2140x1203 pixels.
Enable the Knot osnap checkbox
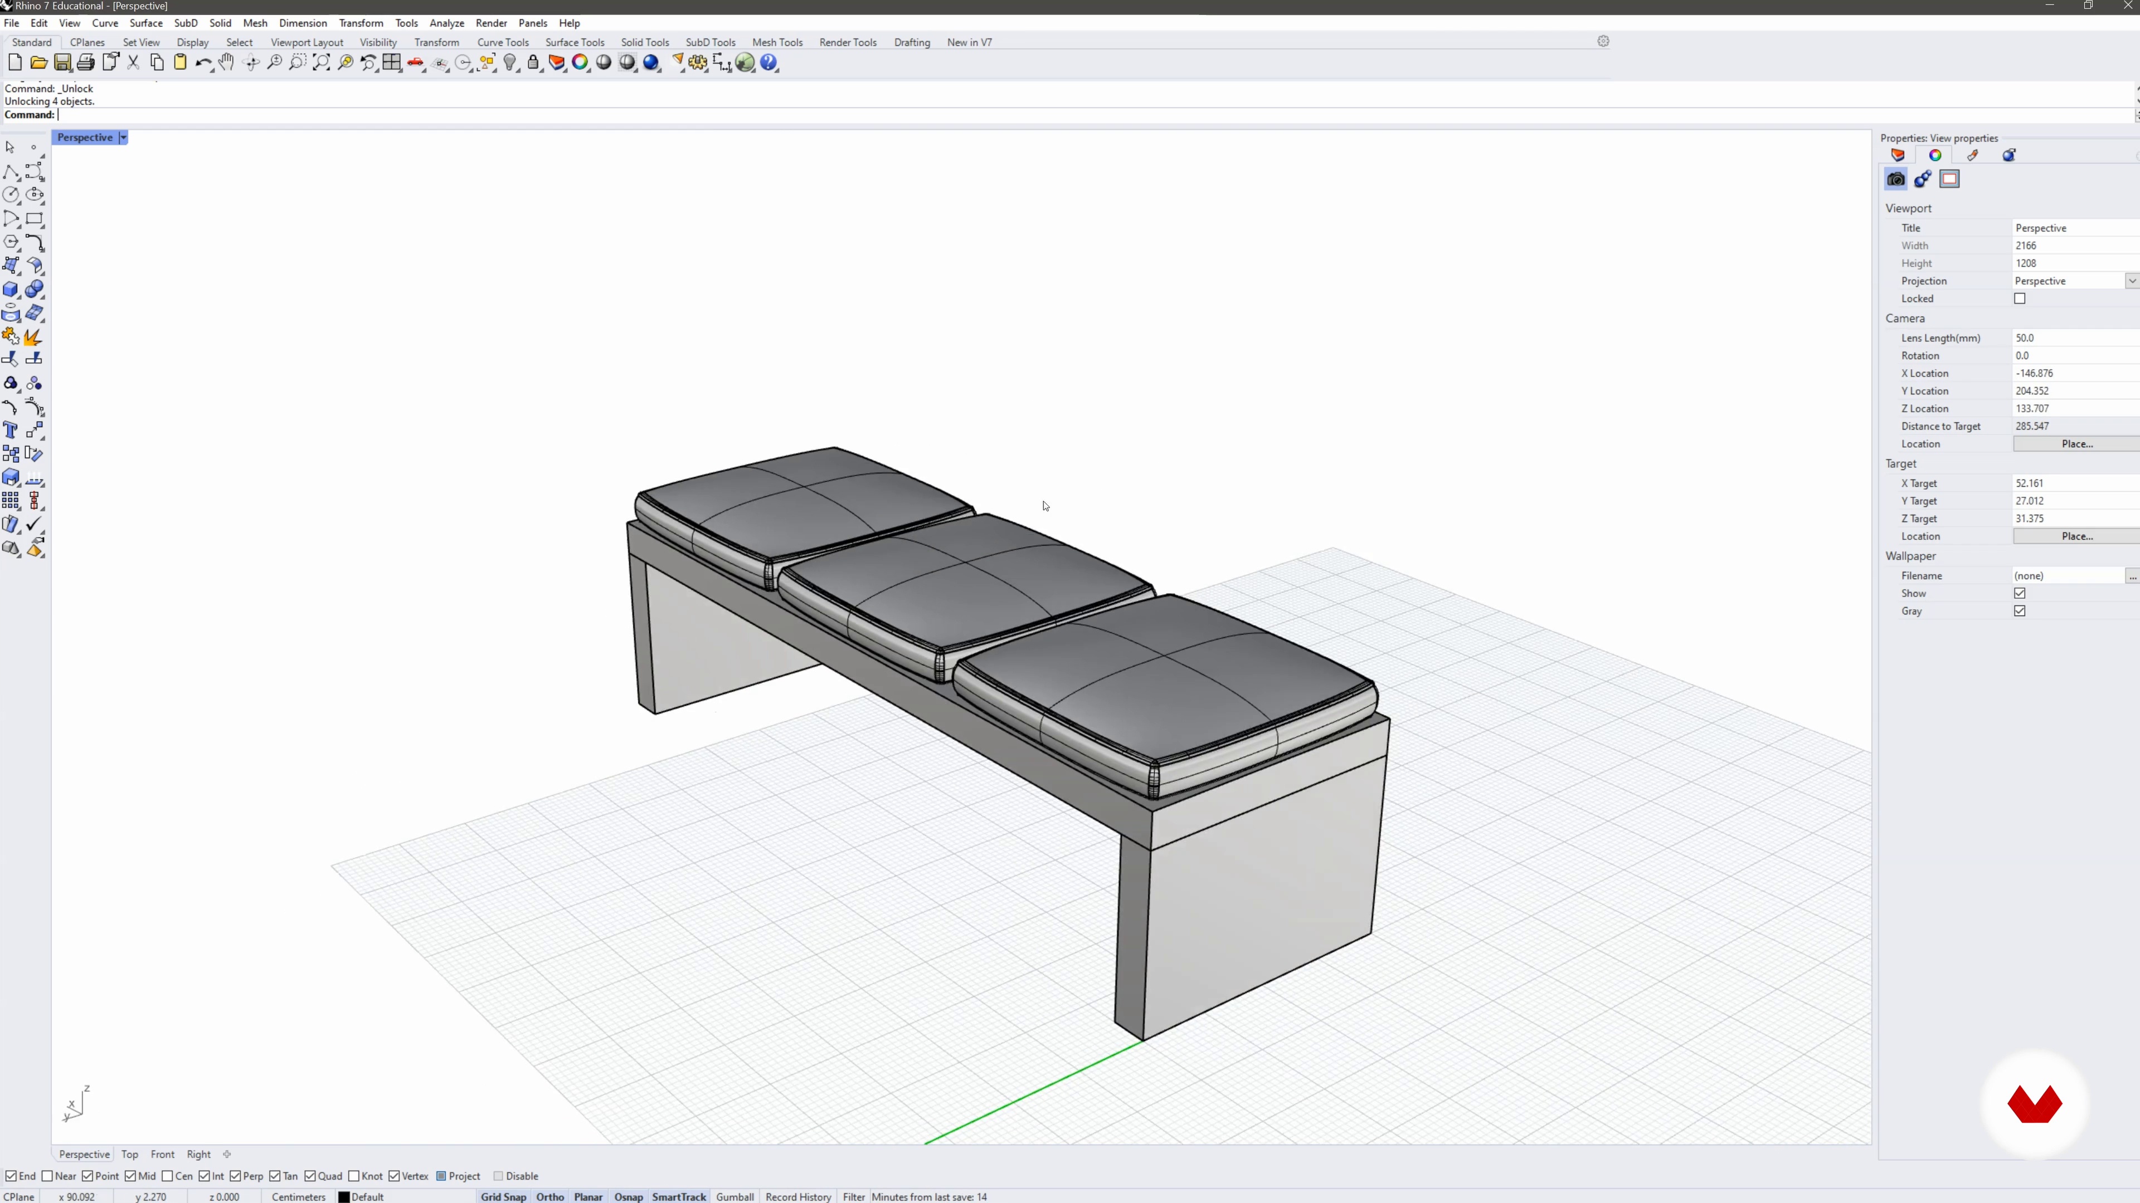pos(354,1176)
